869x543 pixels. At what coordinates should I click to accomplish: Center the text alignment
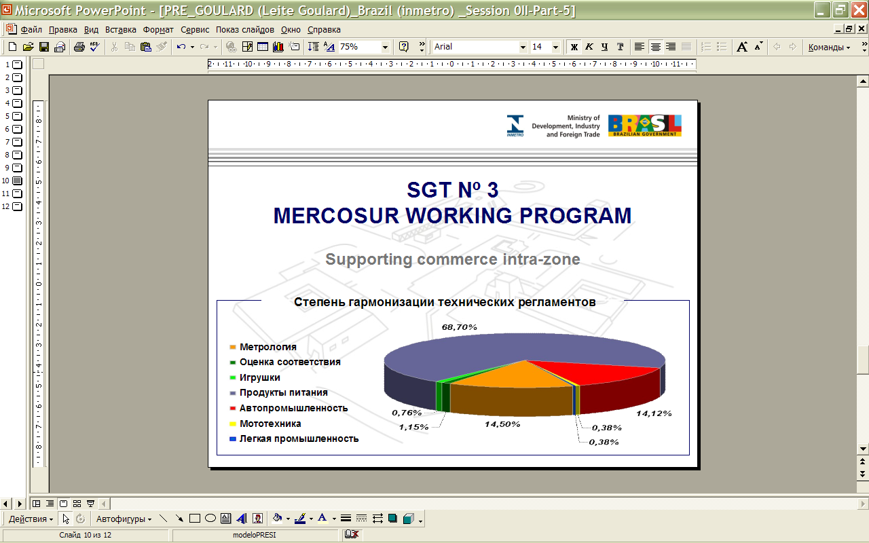coord(655,47)
